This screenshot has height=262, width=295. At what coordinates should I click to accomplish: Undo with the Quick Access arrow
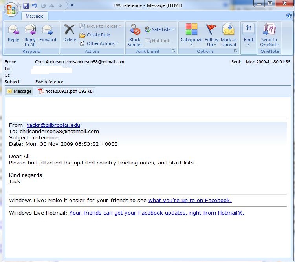[35, 6]
